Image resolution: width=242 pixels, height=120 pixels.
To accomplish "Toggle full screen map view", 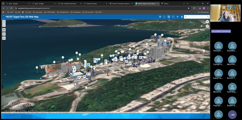I will 207,26.
